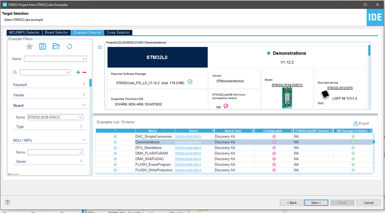This screenshot has width=385, height=213.
Task: Remove the Configurable column with its X
Action: click(x=292, y=131)
